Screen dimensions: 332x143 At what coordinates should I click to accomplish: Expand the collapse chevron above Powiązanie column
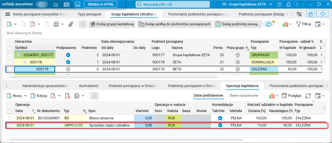[314, 102]
